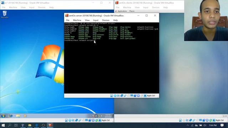Click keyboard capture arrow icon in centOs-server status bar
Image resolution: width=228 pixels, height=128 pixels.
click(145, 96)
